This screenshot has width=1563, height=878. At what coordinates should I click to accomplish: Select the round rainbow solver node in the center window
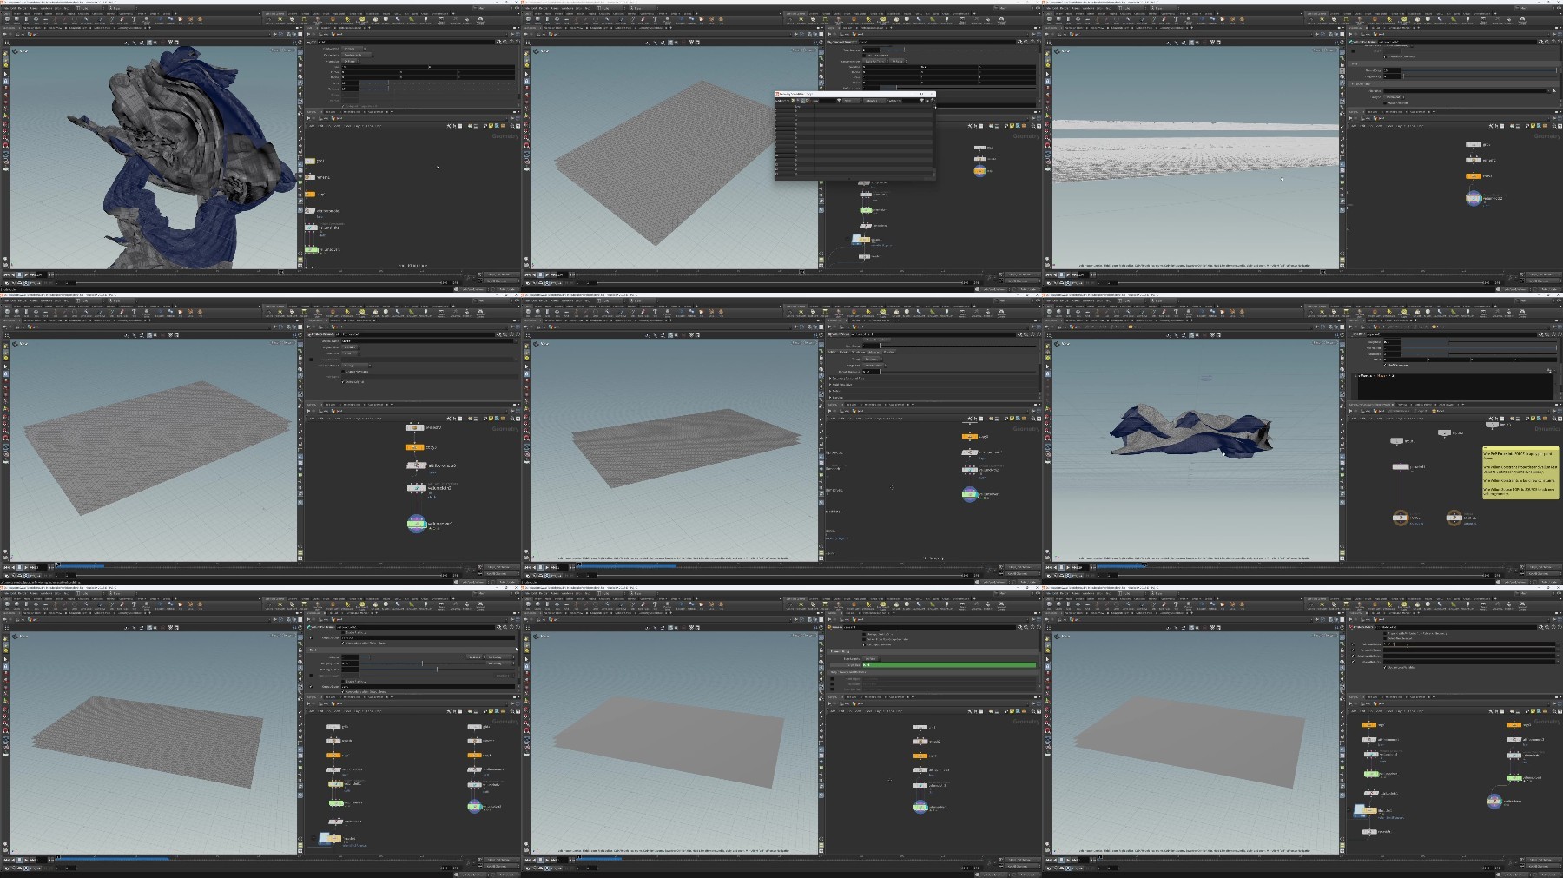[970, 494]
